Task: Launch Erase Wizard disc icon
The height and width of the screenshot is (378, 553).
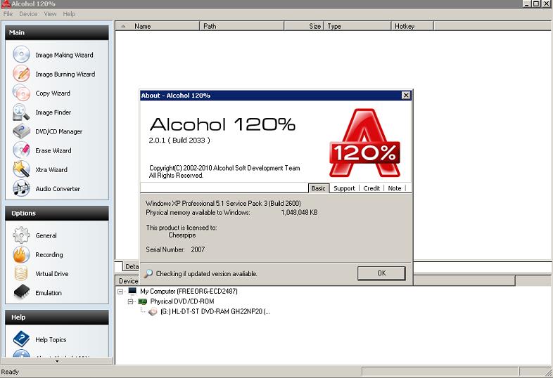Action: tap(21, 150)
